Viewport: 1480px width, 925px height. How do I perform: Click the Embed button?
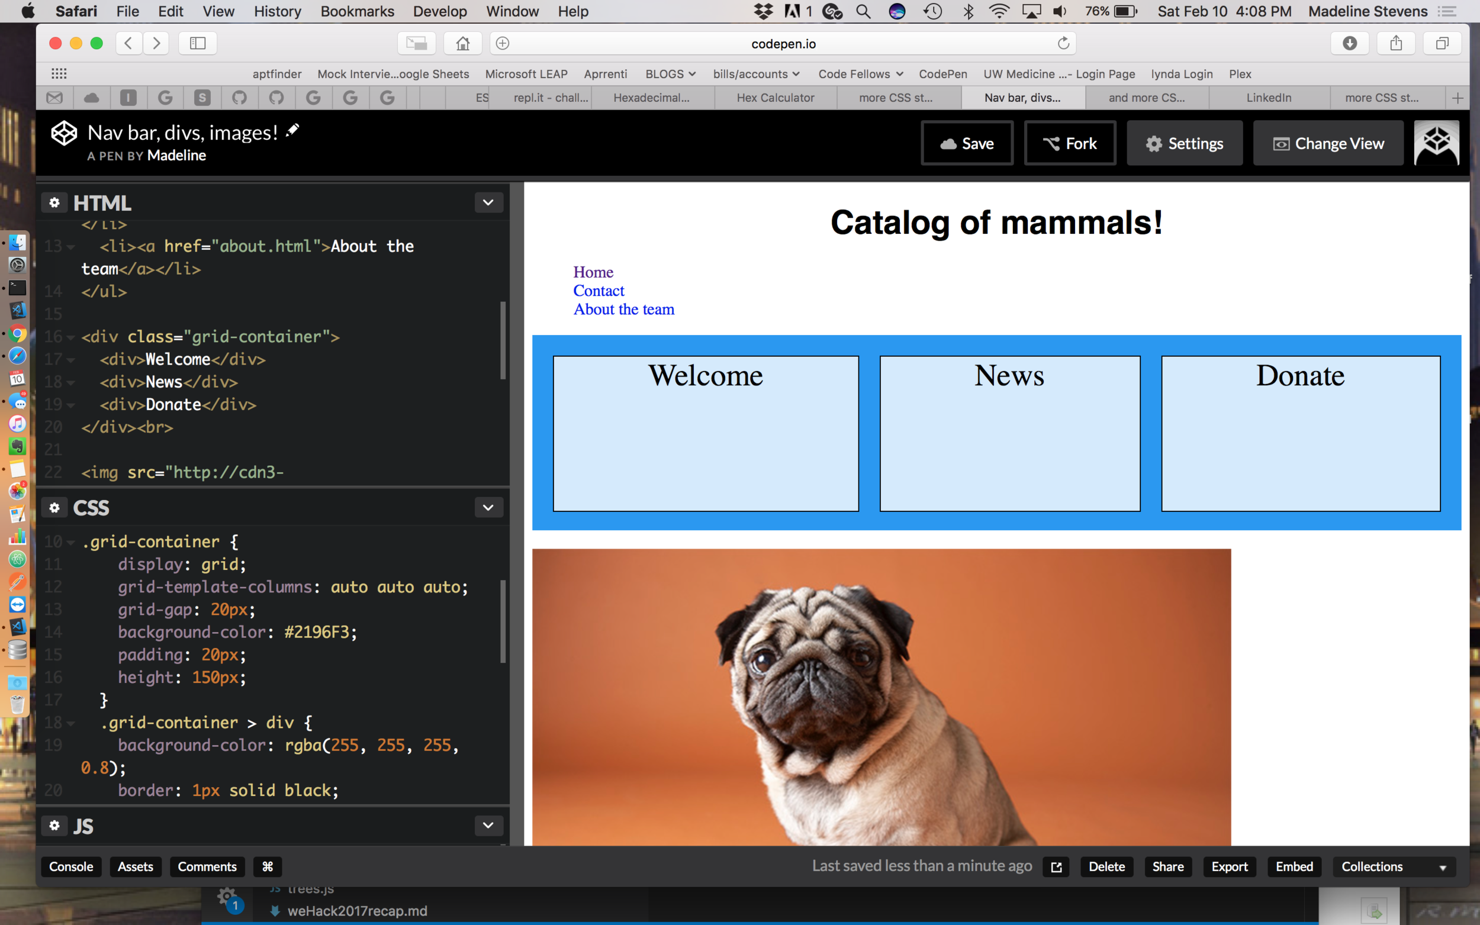click(x=1294, y=867)
